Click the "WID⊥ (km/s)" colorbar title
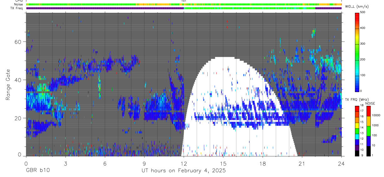Image resolution: width=384 pixels, height=177 pixels. click(356, 7)
